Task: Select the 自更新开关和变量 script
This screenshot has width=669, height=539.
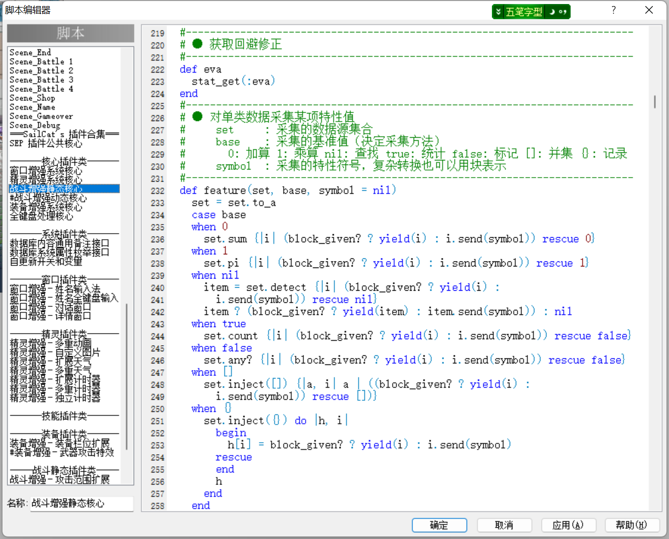Action: (x=46, y=261)
